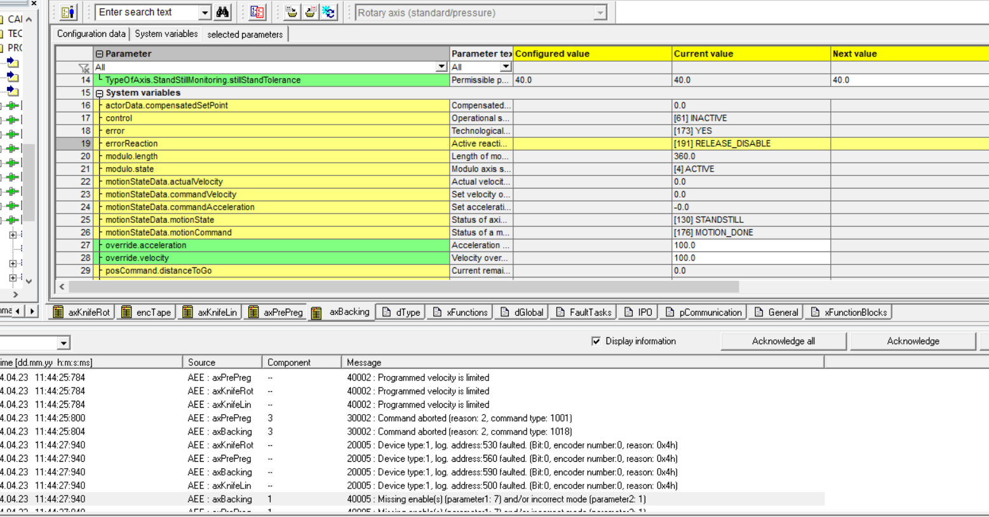989x517 pixels.
Task: Click the override.acceleration current value field
Action: point(750,245)
